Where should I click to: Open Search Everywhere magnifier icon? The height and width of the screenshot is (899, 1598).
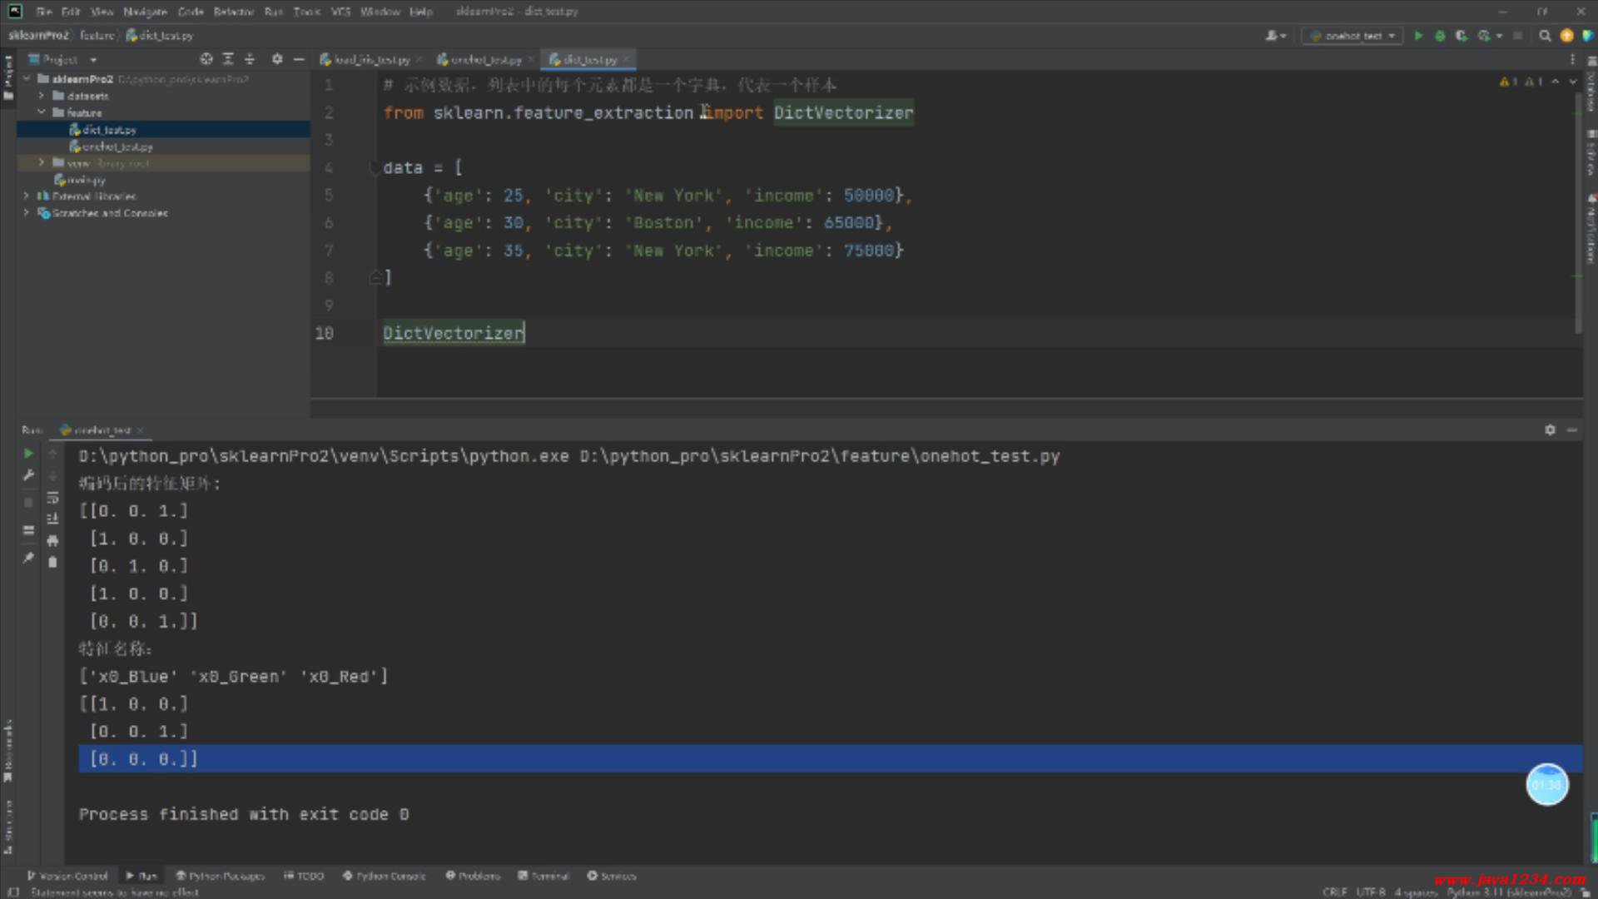point(1545,36)
